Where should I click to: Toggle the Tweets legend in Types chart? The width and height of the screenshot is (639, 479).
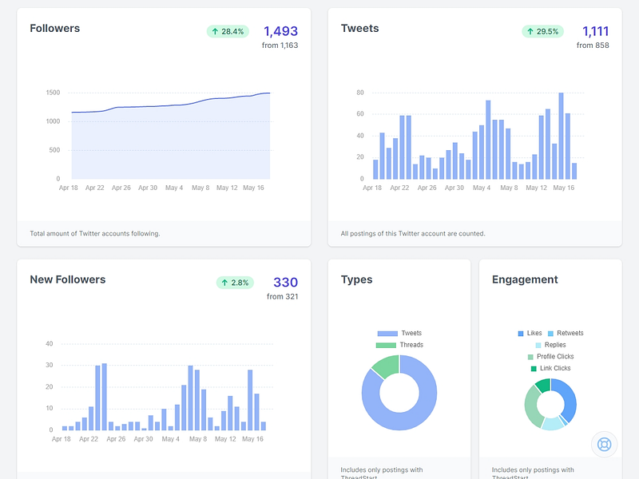[x=399, y=333]
